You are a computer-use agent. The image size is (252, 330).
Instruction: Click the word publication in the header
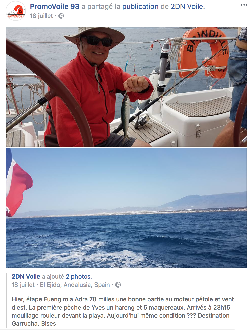click(140, 7)
